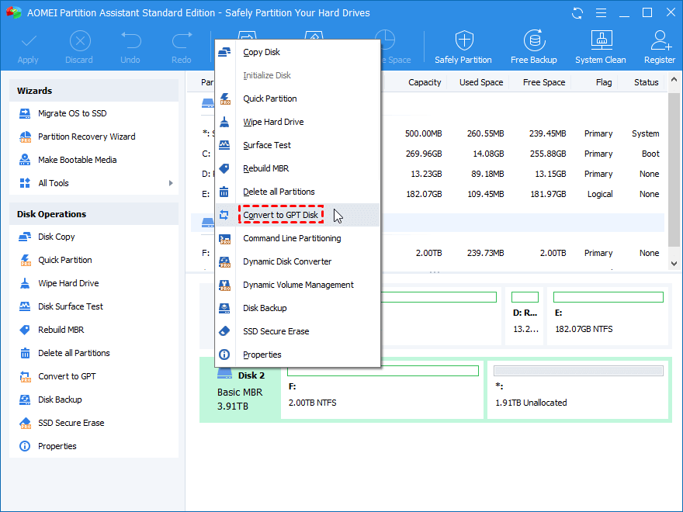This screenshot has width=683, height=512.
Task: Sort by the Used Space column header
Action: tap(481, 82)
